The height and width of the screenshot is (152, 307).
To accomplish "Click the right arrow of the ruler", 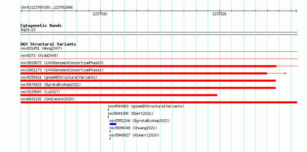I will tap(296, 11).
